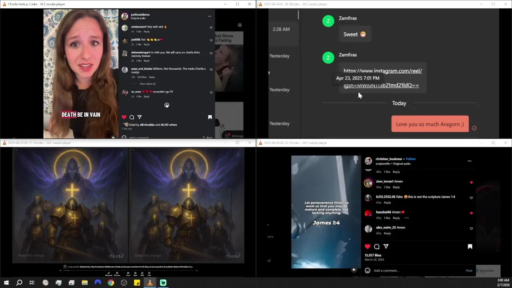Open more options beside politicalelianna's post

(x=209, y=16)
